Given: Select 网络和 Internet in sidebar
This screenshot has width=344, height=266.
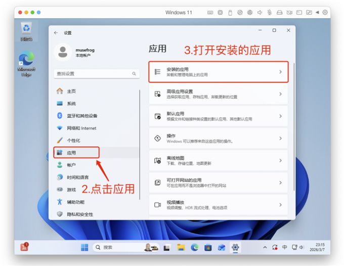Looking at the screenshot, I should pyautogui.click(x=96, y=128).
